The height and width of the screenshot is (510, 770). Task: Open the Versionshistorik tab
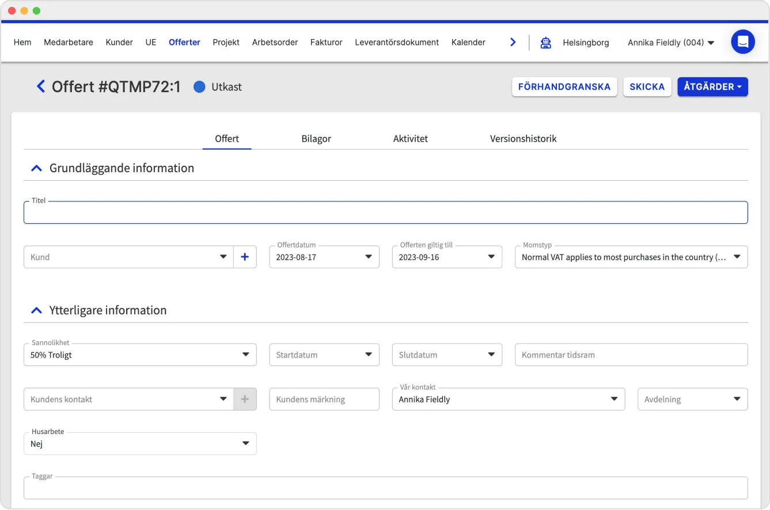click(523, 139)
